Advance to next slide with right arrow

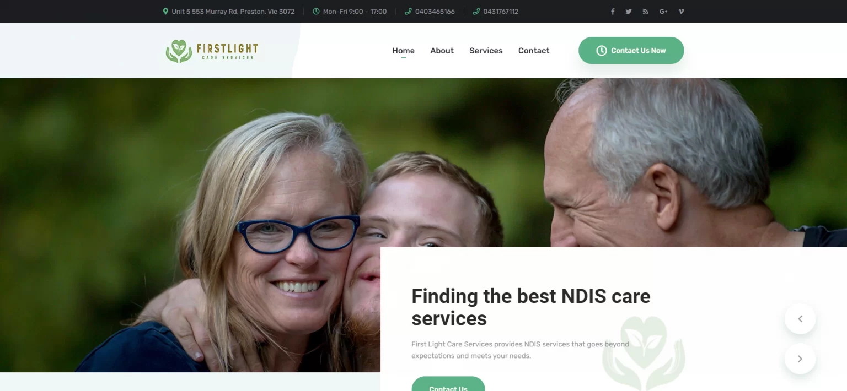pyautogui.click(x=800, y=359)
